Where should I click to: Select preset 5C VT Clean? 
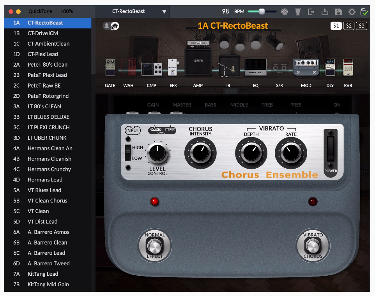coord(48,211)
